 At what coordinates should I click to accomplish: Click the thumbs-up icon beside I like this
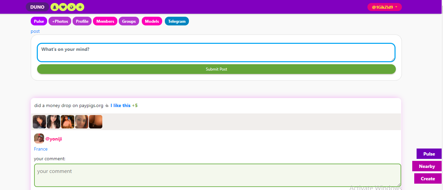click(107, 106)
